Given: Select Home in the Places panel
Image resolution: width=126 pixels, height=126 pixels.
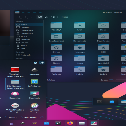Looking at the screenshot, I should (29, 24).
